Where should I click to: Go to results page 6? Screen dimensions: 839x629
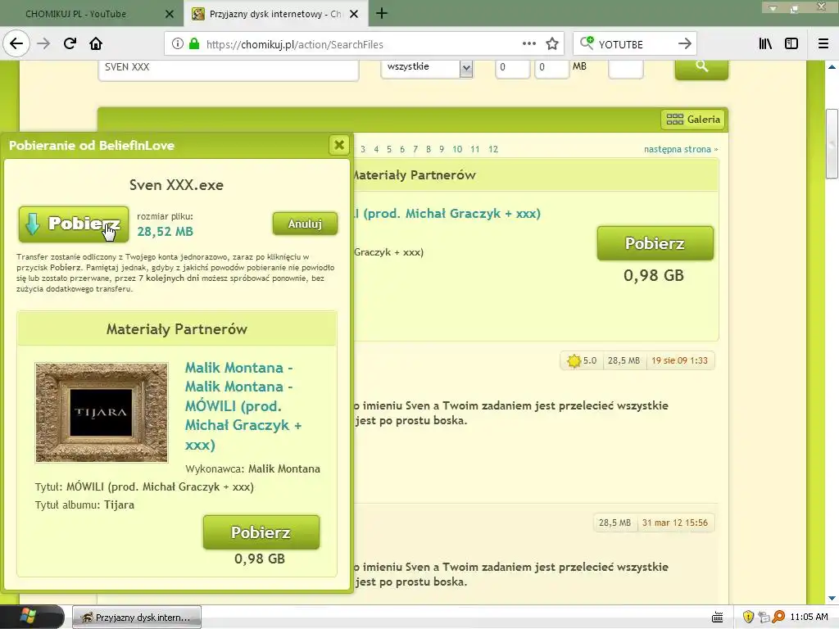[x=402, y=149]
